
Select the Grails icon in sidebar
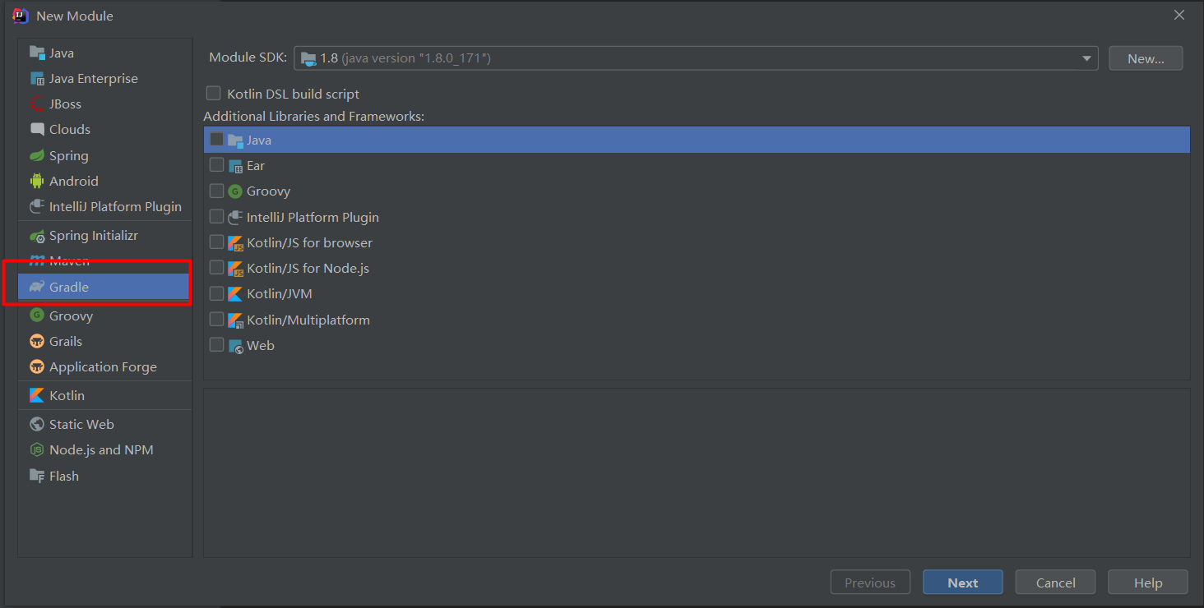37,341
